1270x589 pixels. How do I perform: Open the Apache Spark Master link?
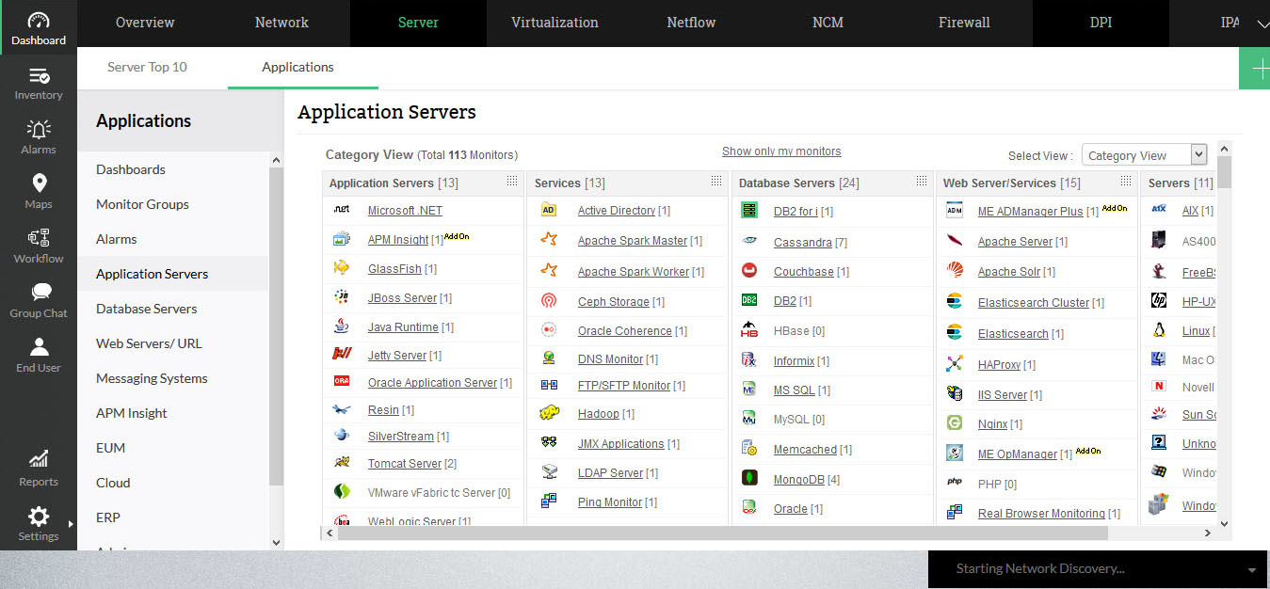point(633,241)
